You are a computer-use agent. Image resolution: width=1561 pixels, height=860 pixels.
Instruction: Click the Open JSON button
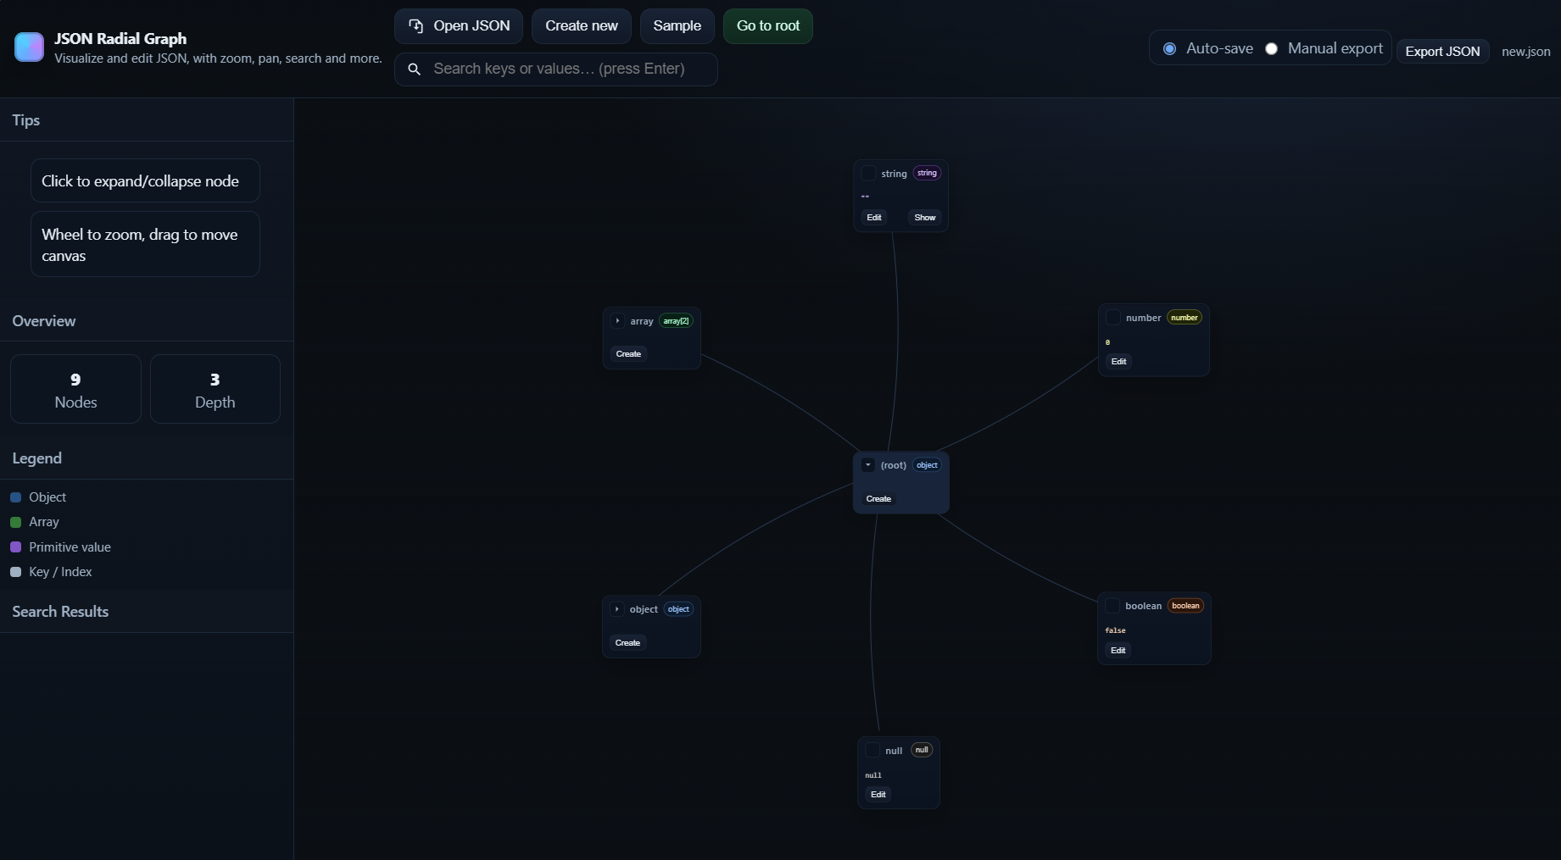[x=459, y=26]
